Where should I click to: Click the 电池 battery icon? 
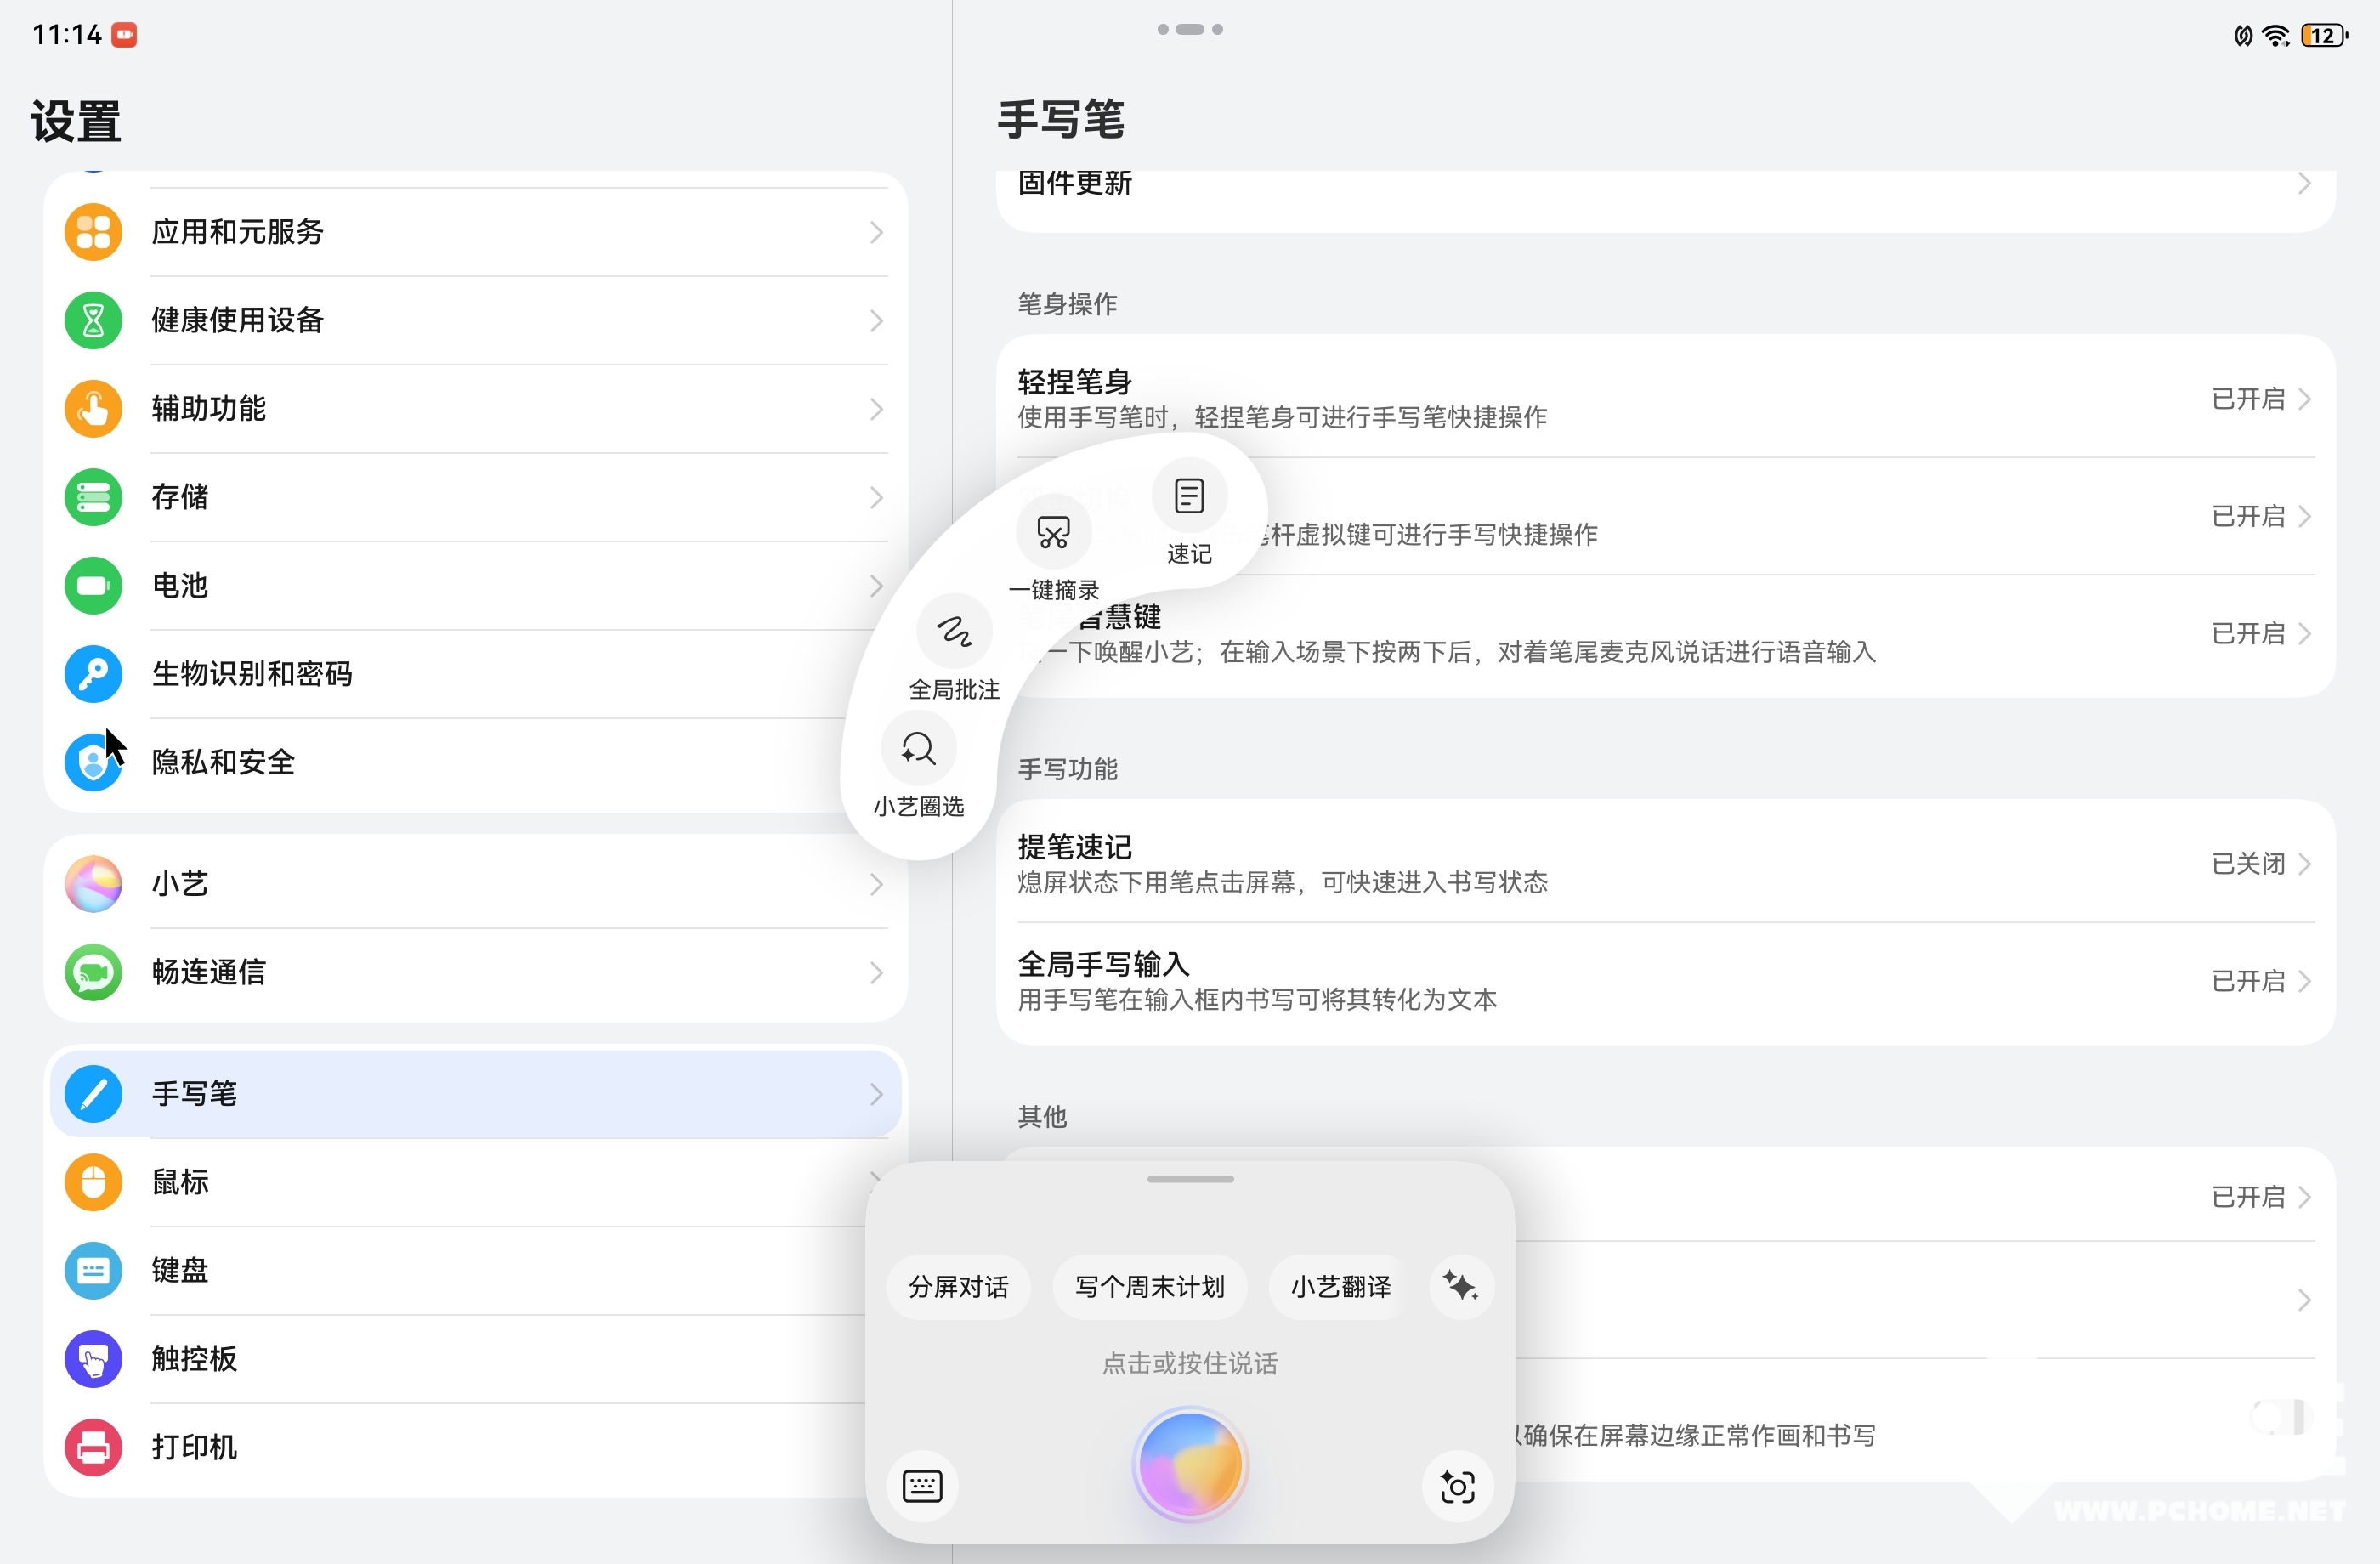click(x=93, y=585)
